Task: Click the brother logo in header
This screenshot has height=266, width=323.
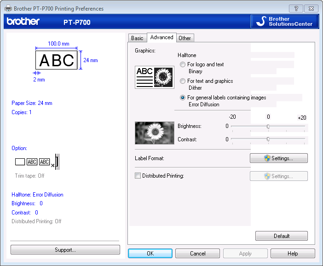Action: tap(23, 22)
